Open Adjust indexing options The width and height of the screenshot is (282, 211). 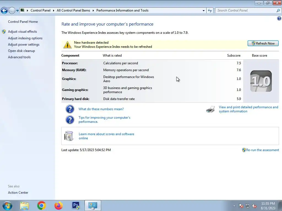[25, 38]
